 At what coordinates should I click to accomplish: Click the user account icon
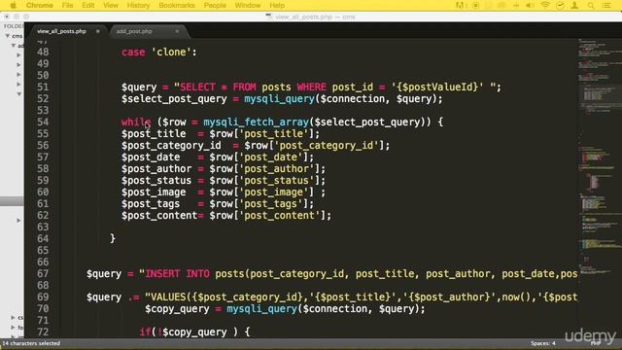(574, 5)
